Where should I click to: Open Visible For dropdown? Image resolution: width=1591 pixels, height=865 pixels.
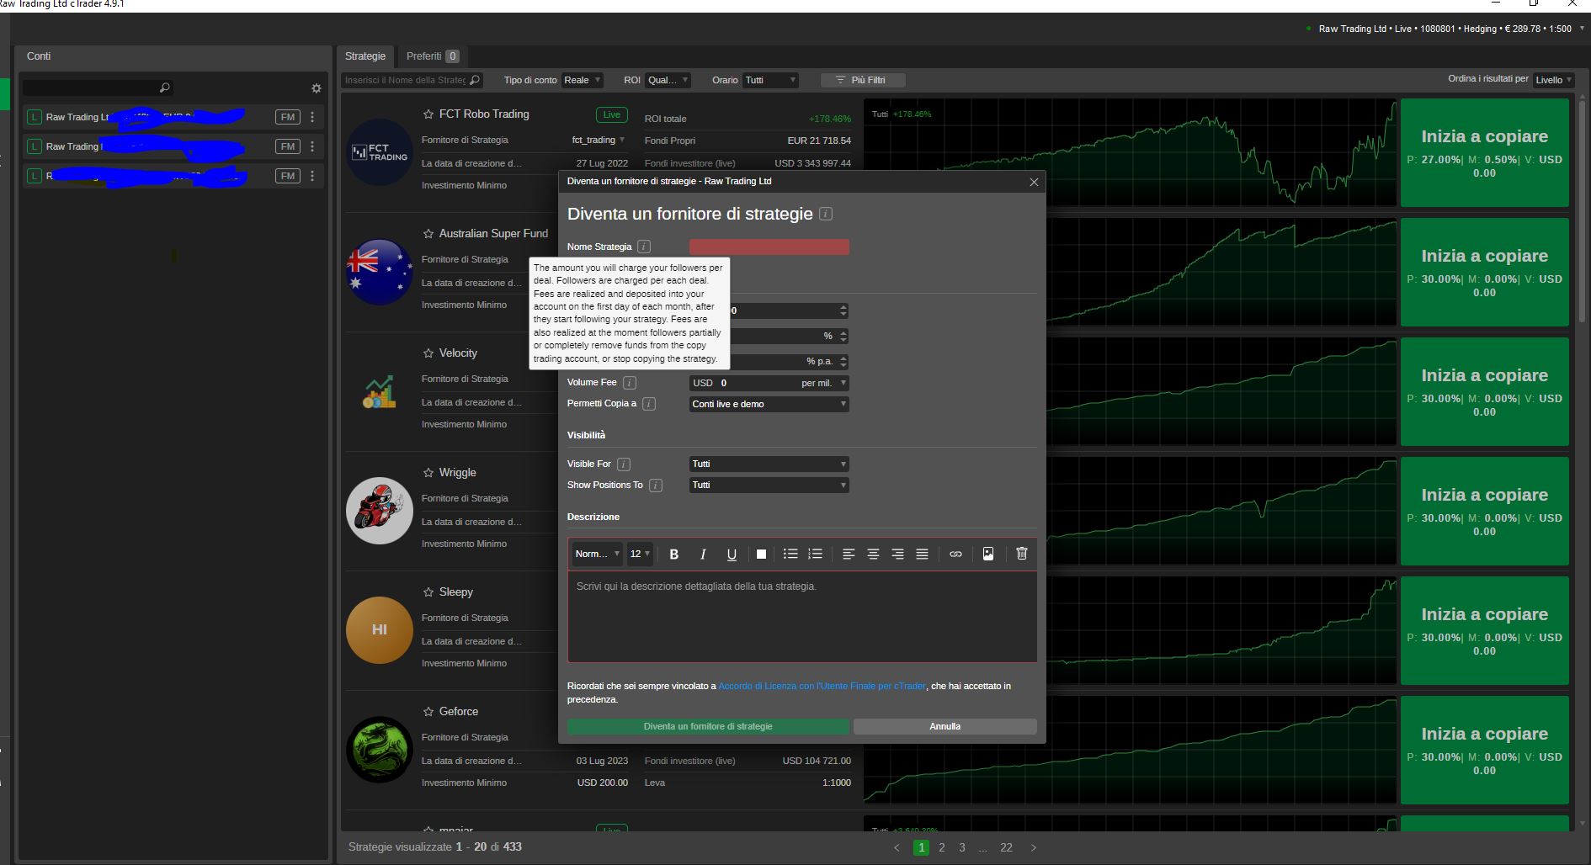(x=769, y=464)
